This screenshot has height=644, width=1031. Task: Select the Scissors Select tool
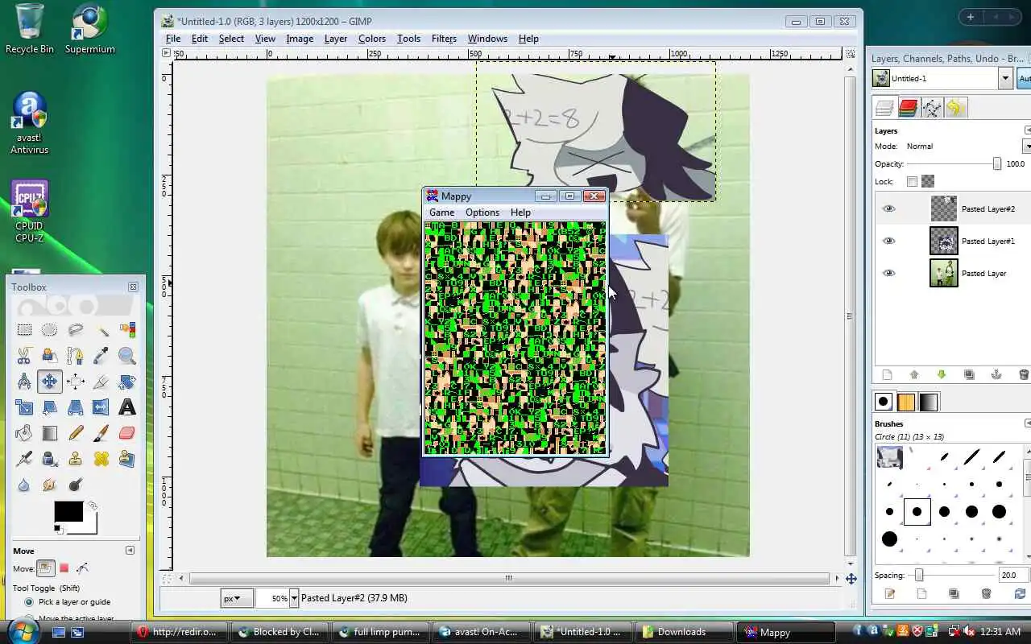[24, 356]
